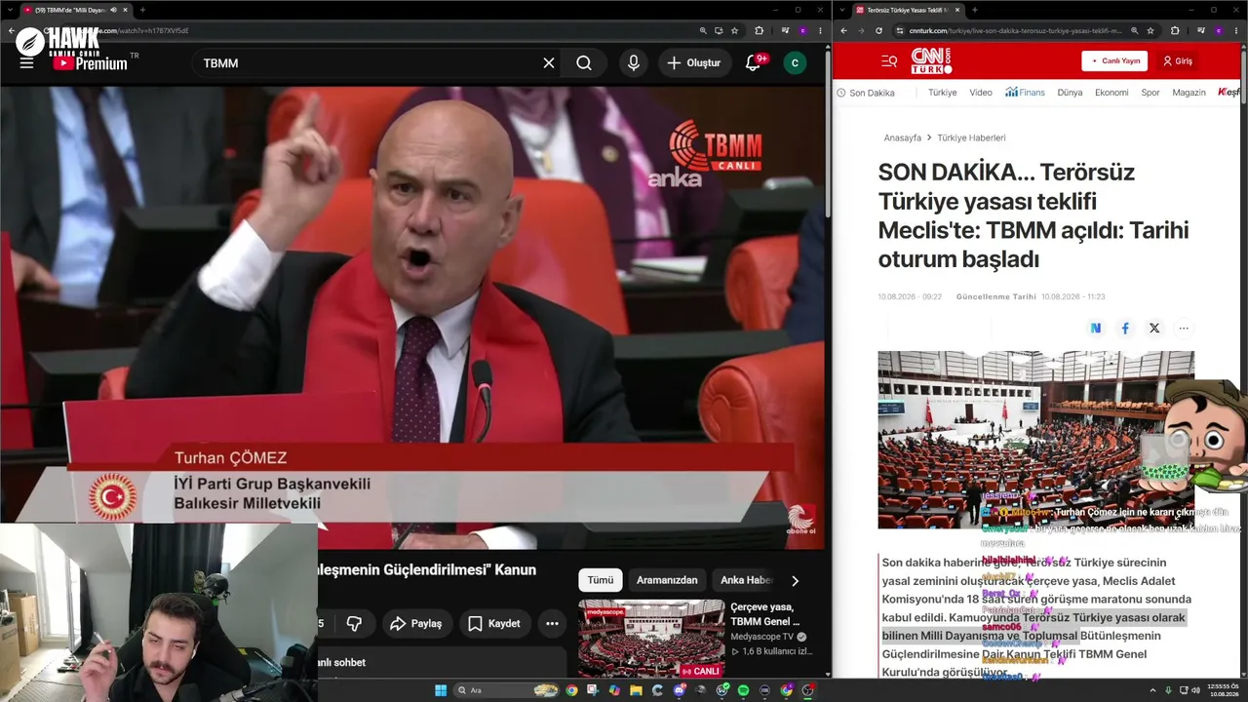This screenshot has height=702, width=1248.
Task: Open the Medyascope TV live video thumbnail
Action: (x=651, y=640)
